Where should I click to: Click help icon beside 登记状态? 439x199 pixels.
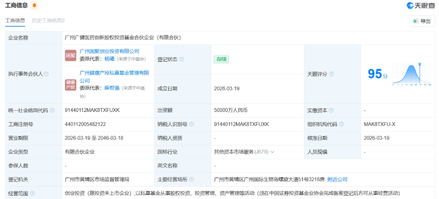(181, 59)
